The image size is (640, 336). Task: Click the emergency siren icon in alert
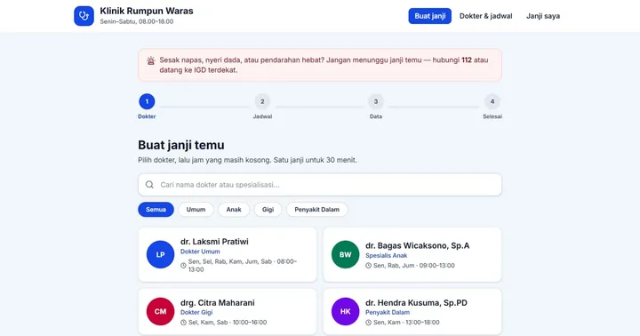(x=151, y=60)
